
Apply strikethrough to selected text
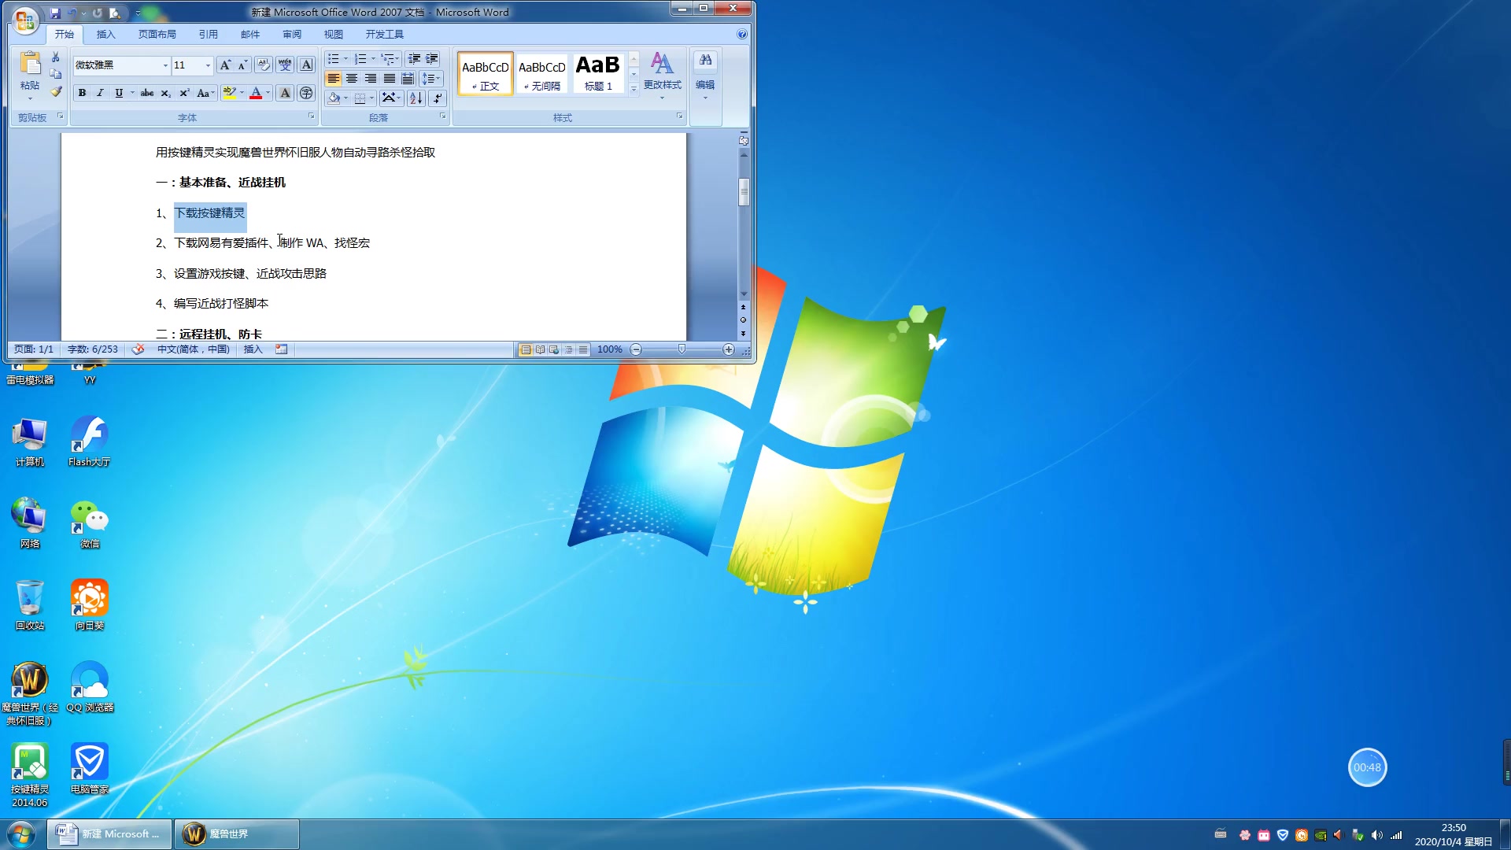(x=147, y=93)
